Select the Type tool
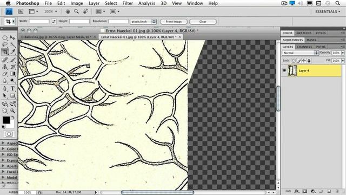Image resolution: width=346 pixels, height=195 pixels. point(12,89)
